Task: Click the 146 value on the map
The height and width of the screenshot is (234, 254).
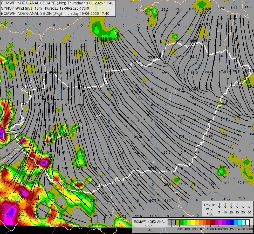Action: (94, 185)
